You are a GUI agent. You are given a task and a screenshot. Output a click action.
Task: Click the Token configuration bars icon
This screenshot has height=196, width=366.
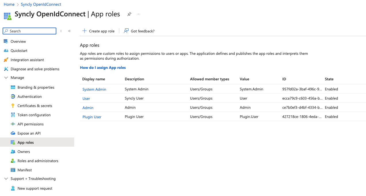click(13, 115)
